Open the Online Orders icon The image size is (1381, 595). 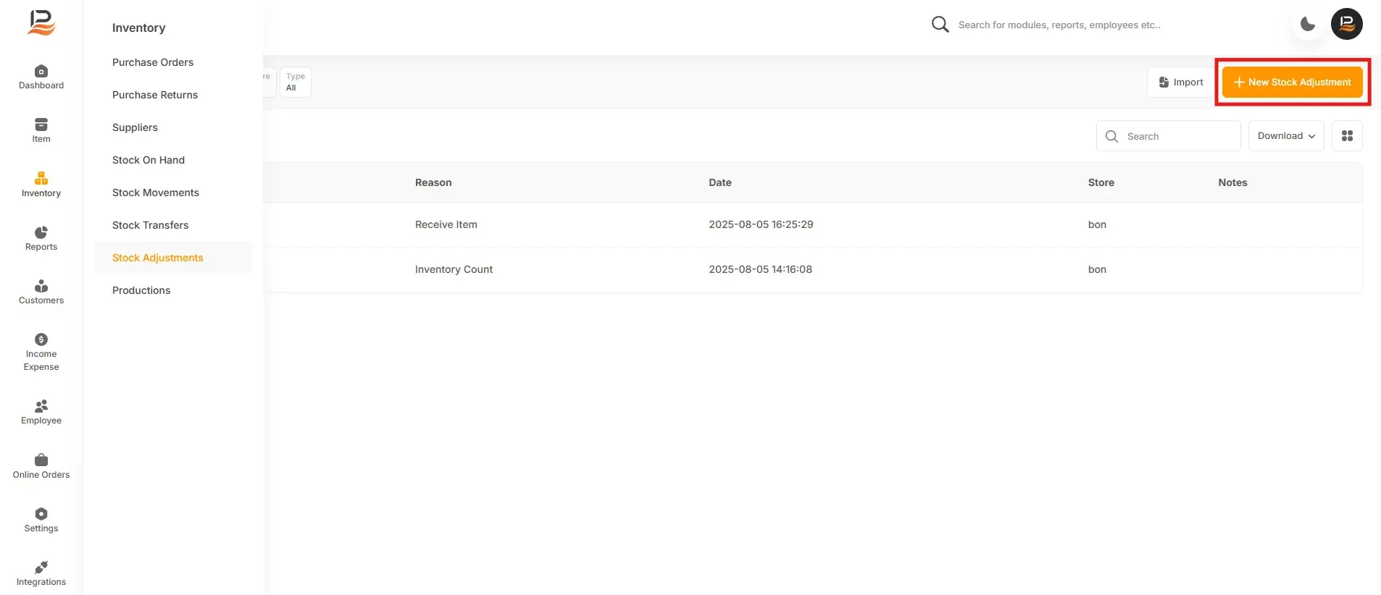click(41, 460)
